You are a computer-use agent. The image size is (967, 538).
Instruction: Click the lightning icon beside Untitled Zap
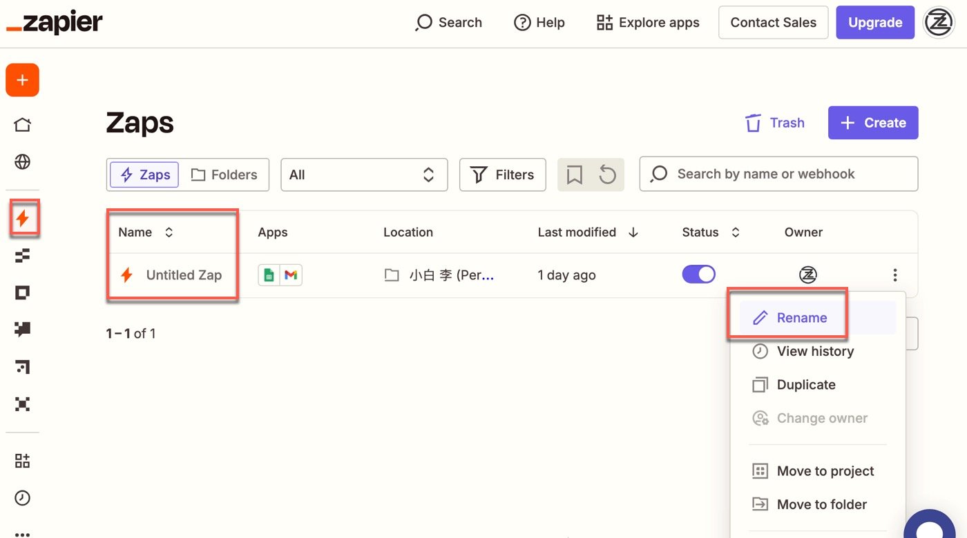point(126,275)
